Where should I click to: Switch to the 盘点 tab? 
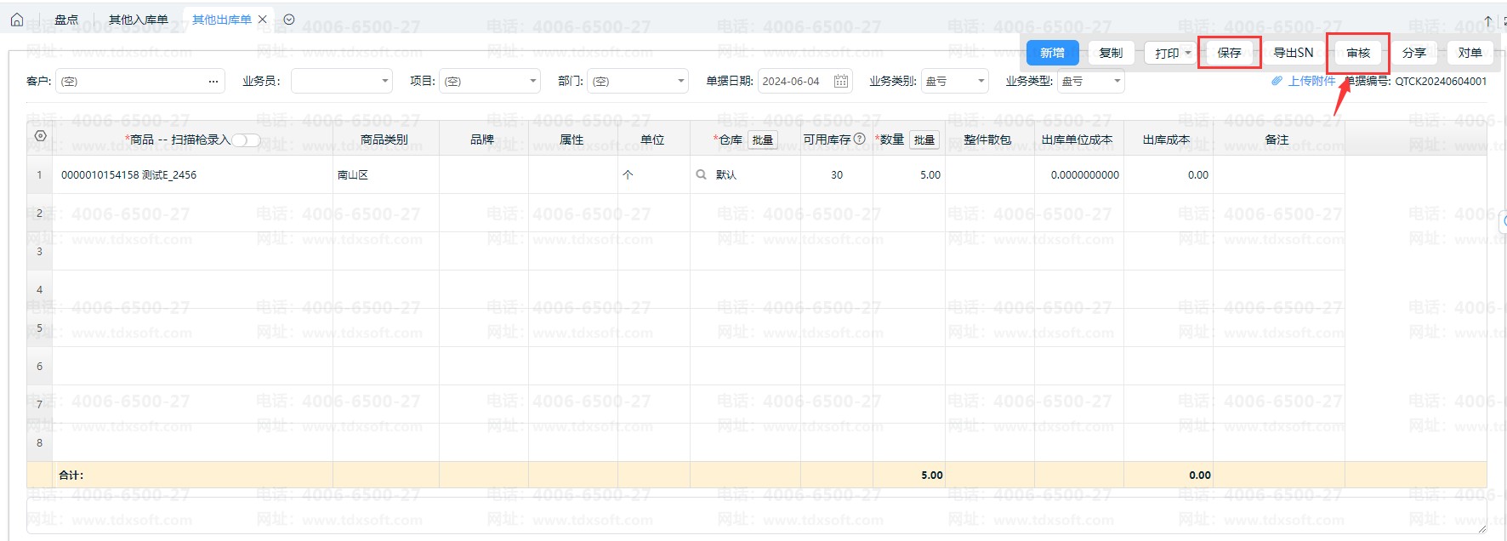[65, 20]
